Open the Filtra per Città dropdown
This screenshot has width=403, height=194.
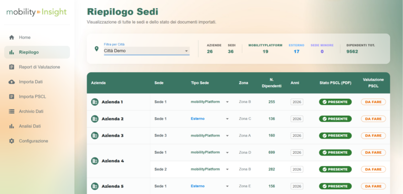pyautogui.click(x=146, y=51)
